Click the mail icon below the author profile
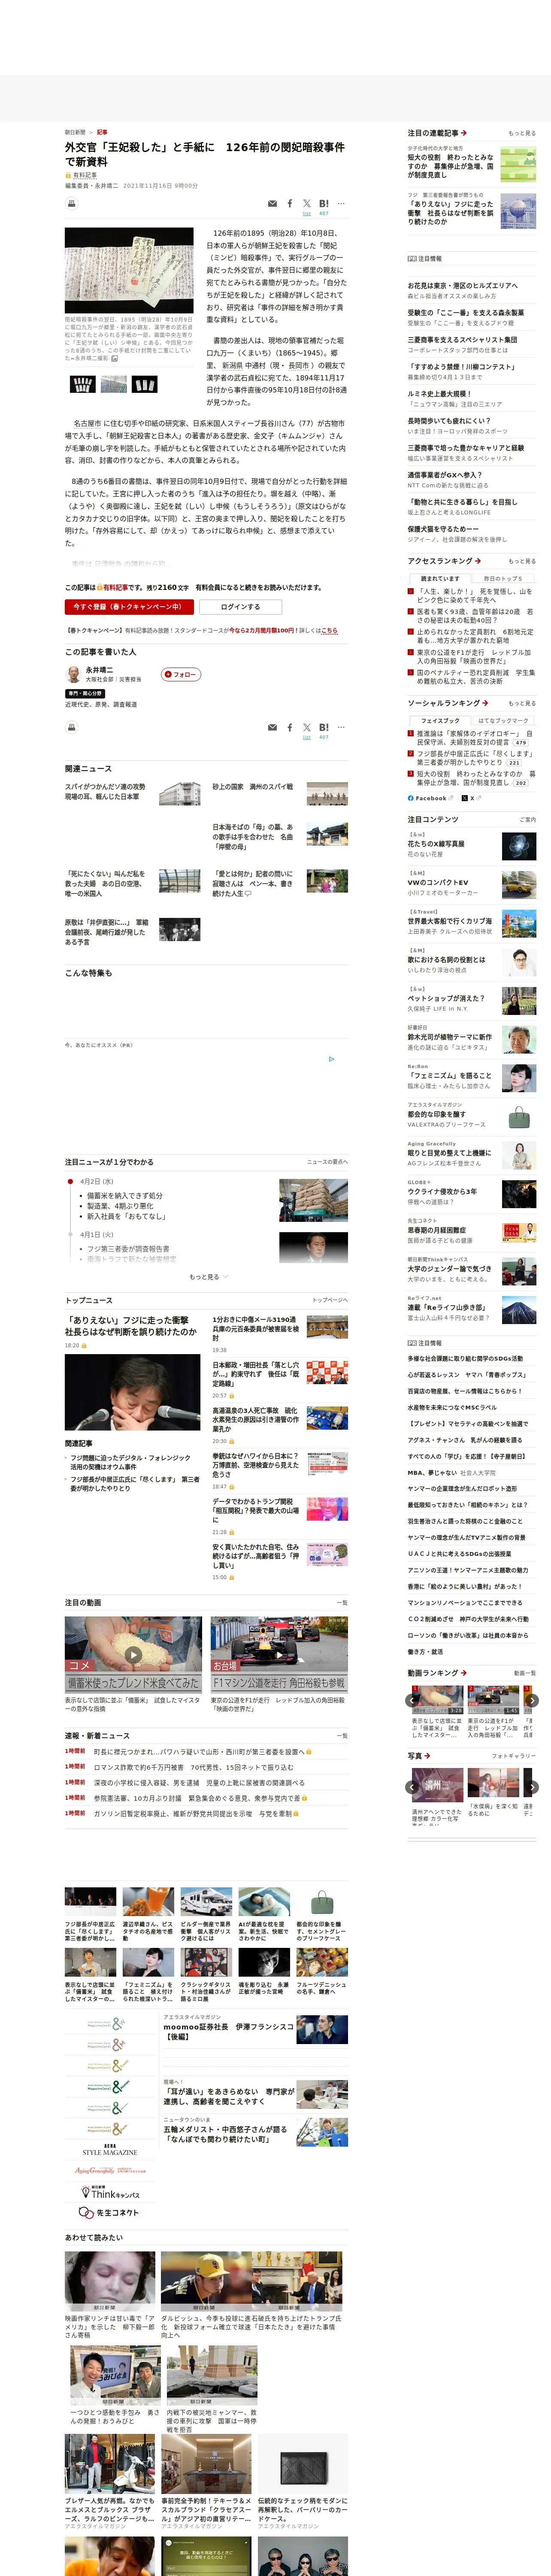Image resolution: width=551 pixels, height=2576 pixels. point(272,728)
